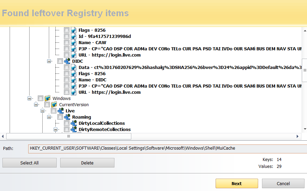
Task: Select the 'DIDC' key label
Action: (x=78, y=61)
